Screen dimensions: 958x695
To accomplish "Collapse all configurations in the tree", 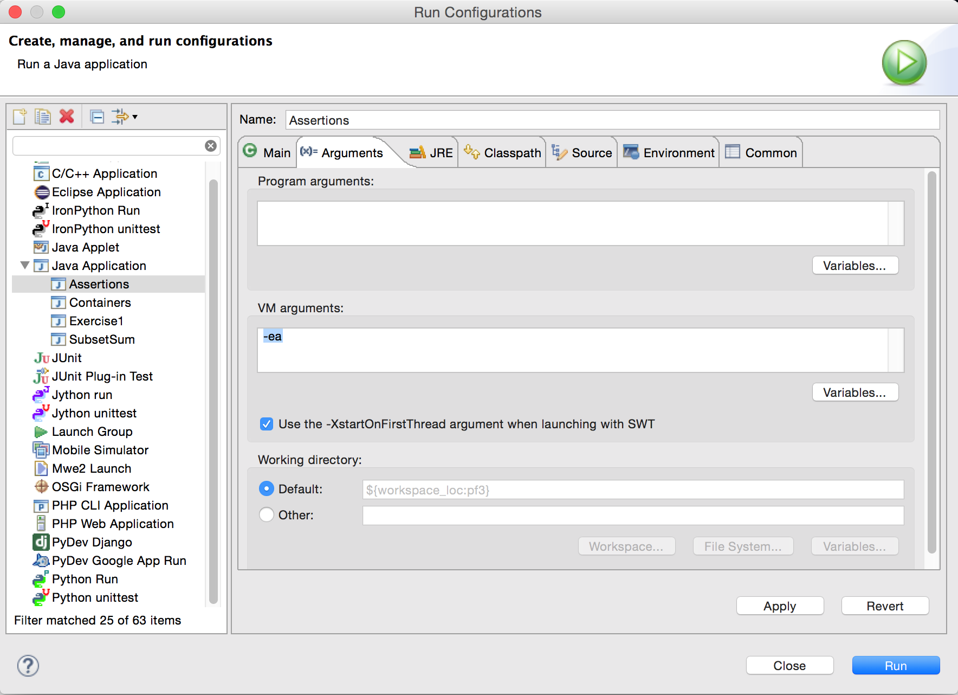I will point(97,117).
